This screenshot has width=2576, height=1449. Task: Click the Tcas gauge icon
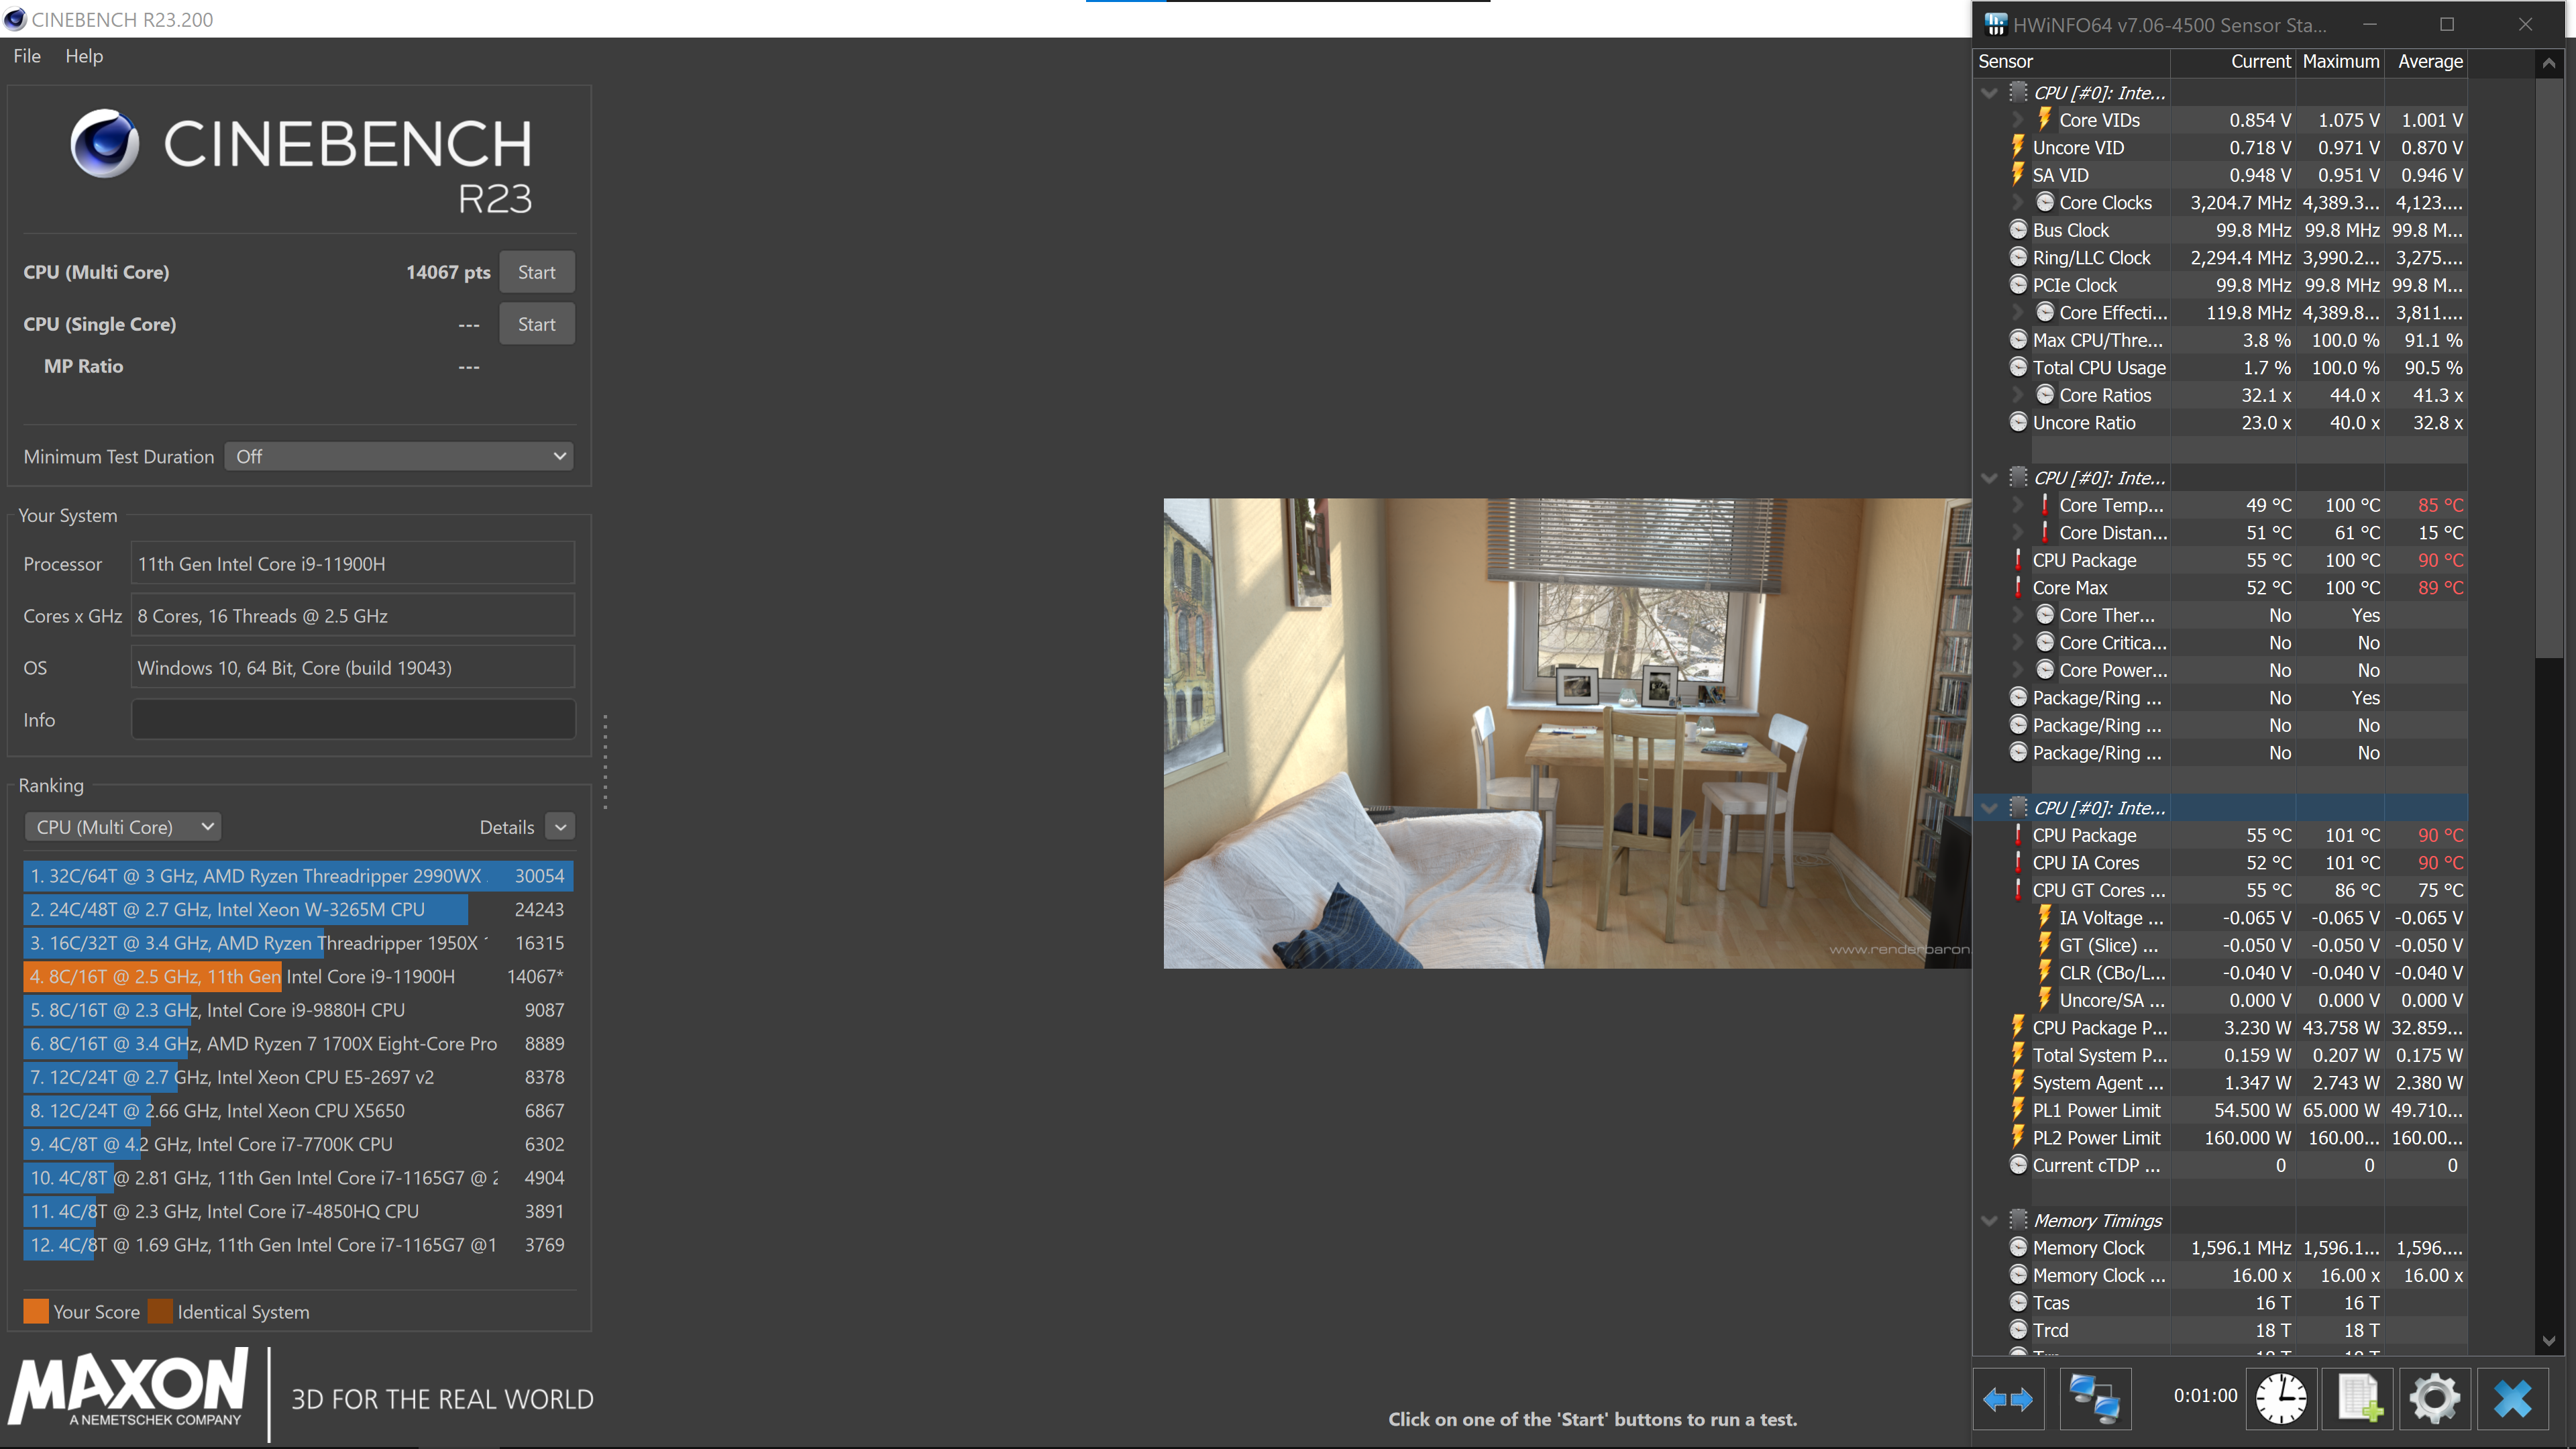click(2018, 1303)
